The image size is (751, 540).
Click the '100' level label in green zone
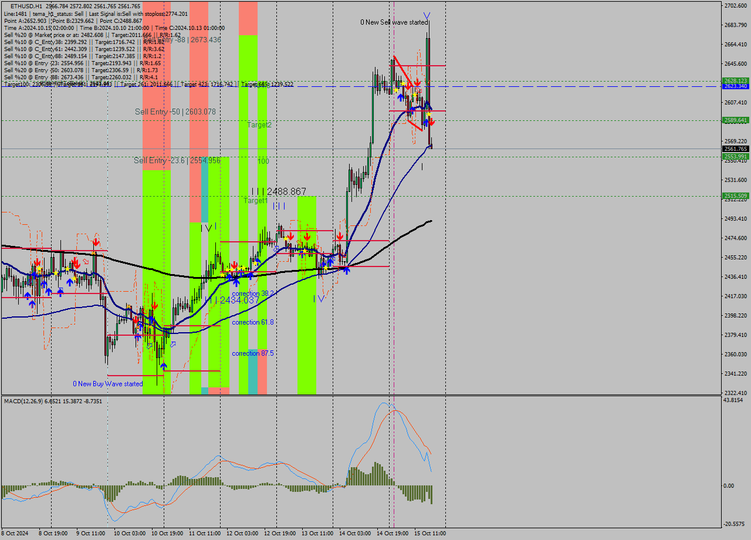click(x=263, y=161)
